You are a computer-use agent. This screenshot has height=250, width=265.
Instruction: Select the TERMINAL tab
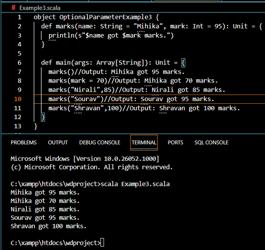[144, 143]
